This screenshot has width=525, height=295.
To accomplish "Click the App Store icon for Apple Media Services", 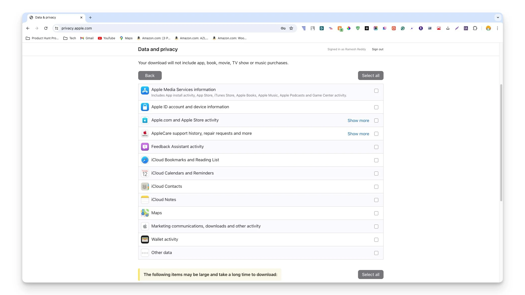I will 145,90.
